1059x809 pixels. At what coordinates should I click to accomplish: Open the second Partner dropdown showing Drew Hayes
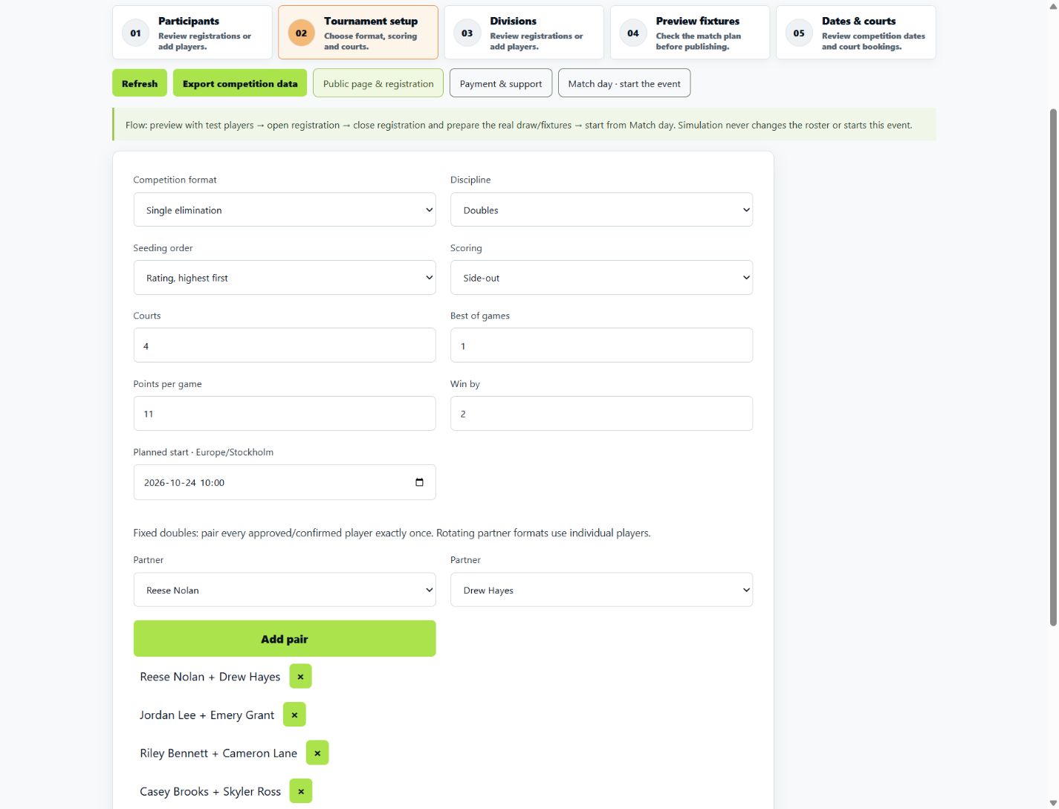601,590
